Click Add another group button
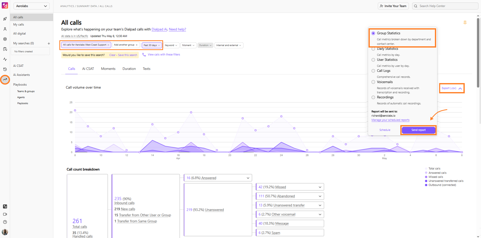Screen dimensions: 481x238 (x=126, y=45)
